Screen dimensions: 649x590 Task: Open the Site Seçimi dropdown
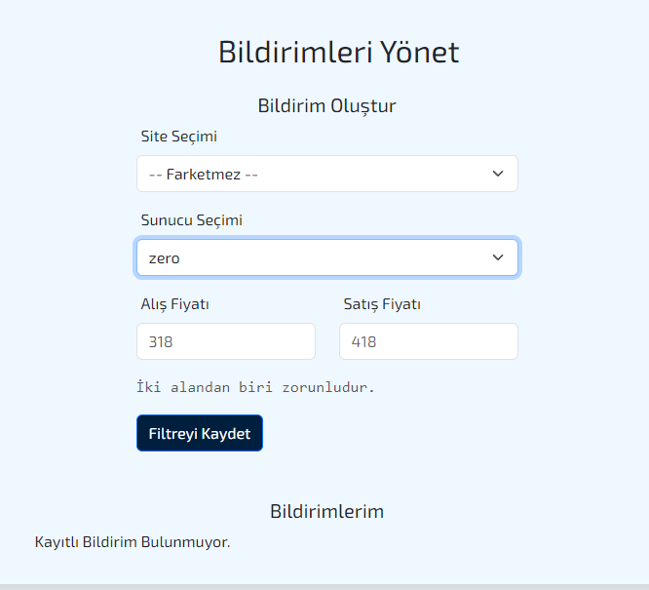point(327,174)
